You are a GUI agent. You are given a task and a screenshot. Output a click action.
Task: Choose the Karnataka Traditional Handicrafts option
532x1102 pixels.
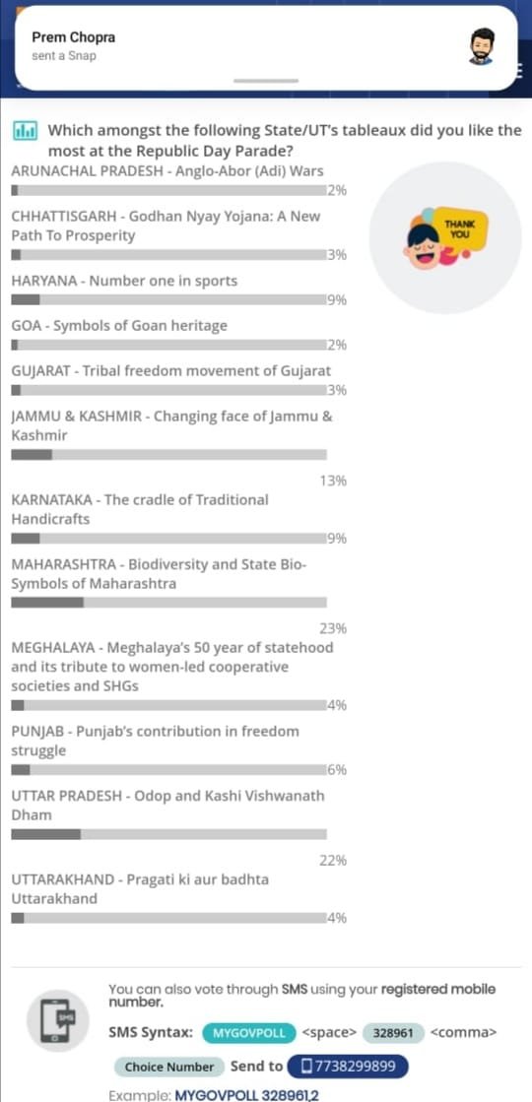tap(140, 509)
